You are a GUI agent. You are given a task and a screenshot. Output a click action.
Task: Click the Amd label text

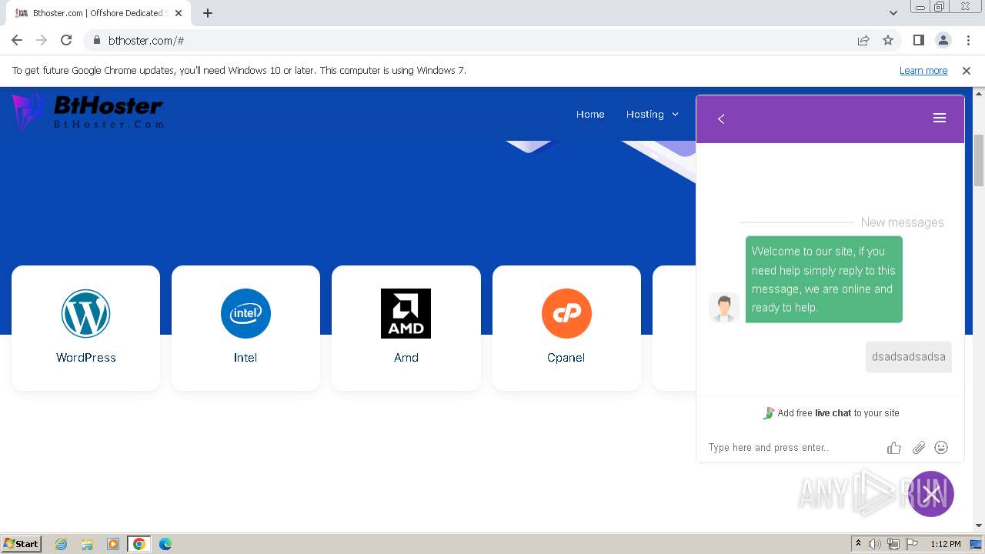pyautogui.click(x=406, y=358)
